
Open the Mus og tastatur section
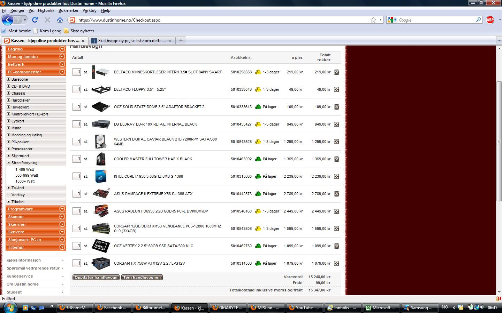click(36, 57)
